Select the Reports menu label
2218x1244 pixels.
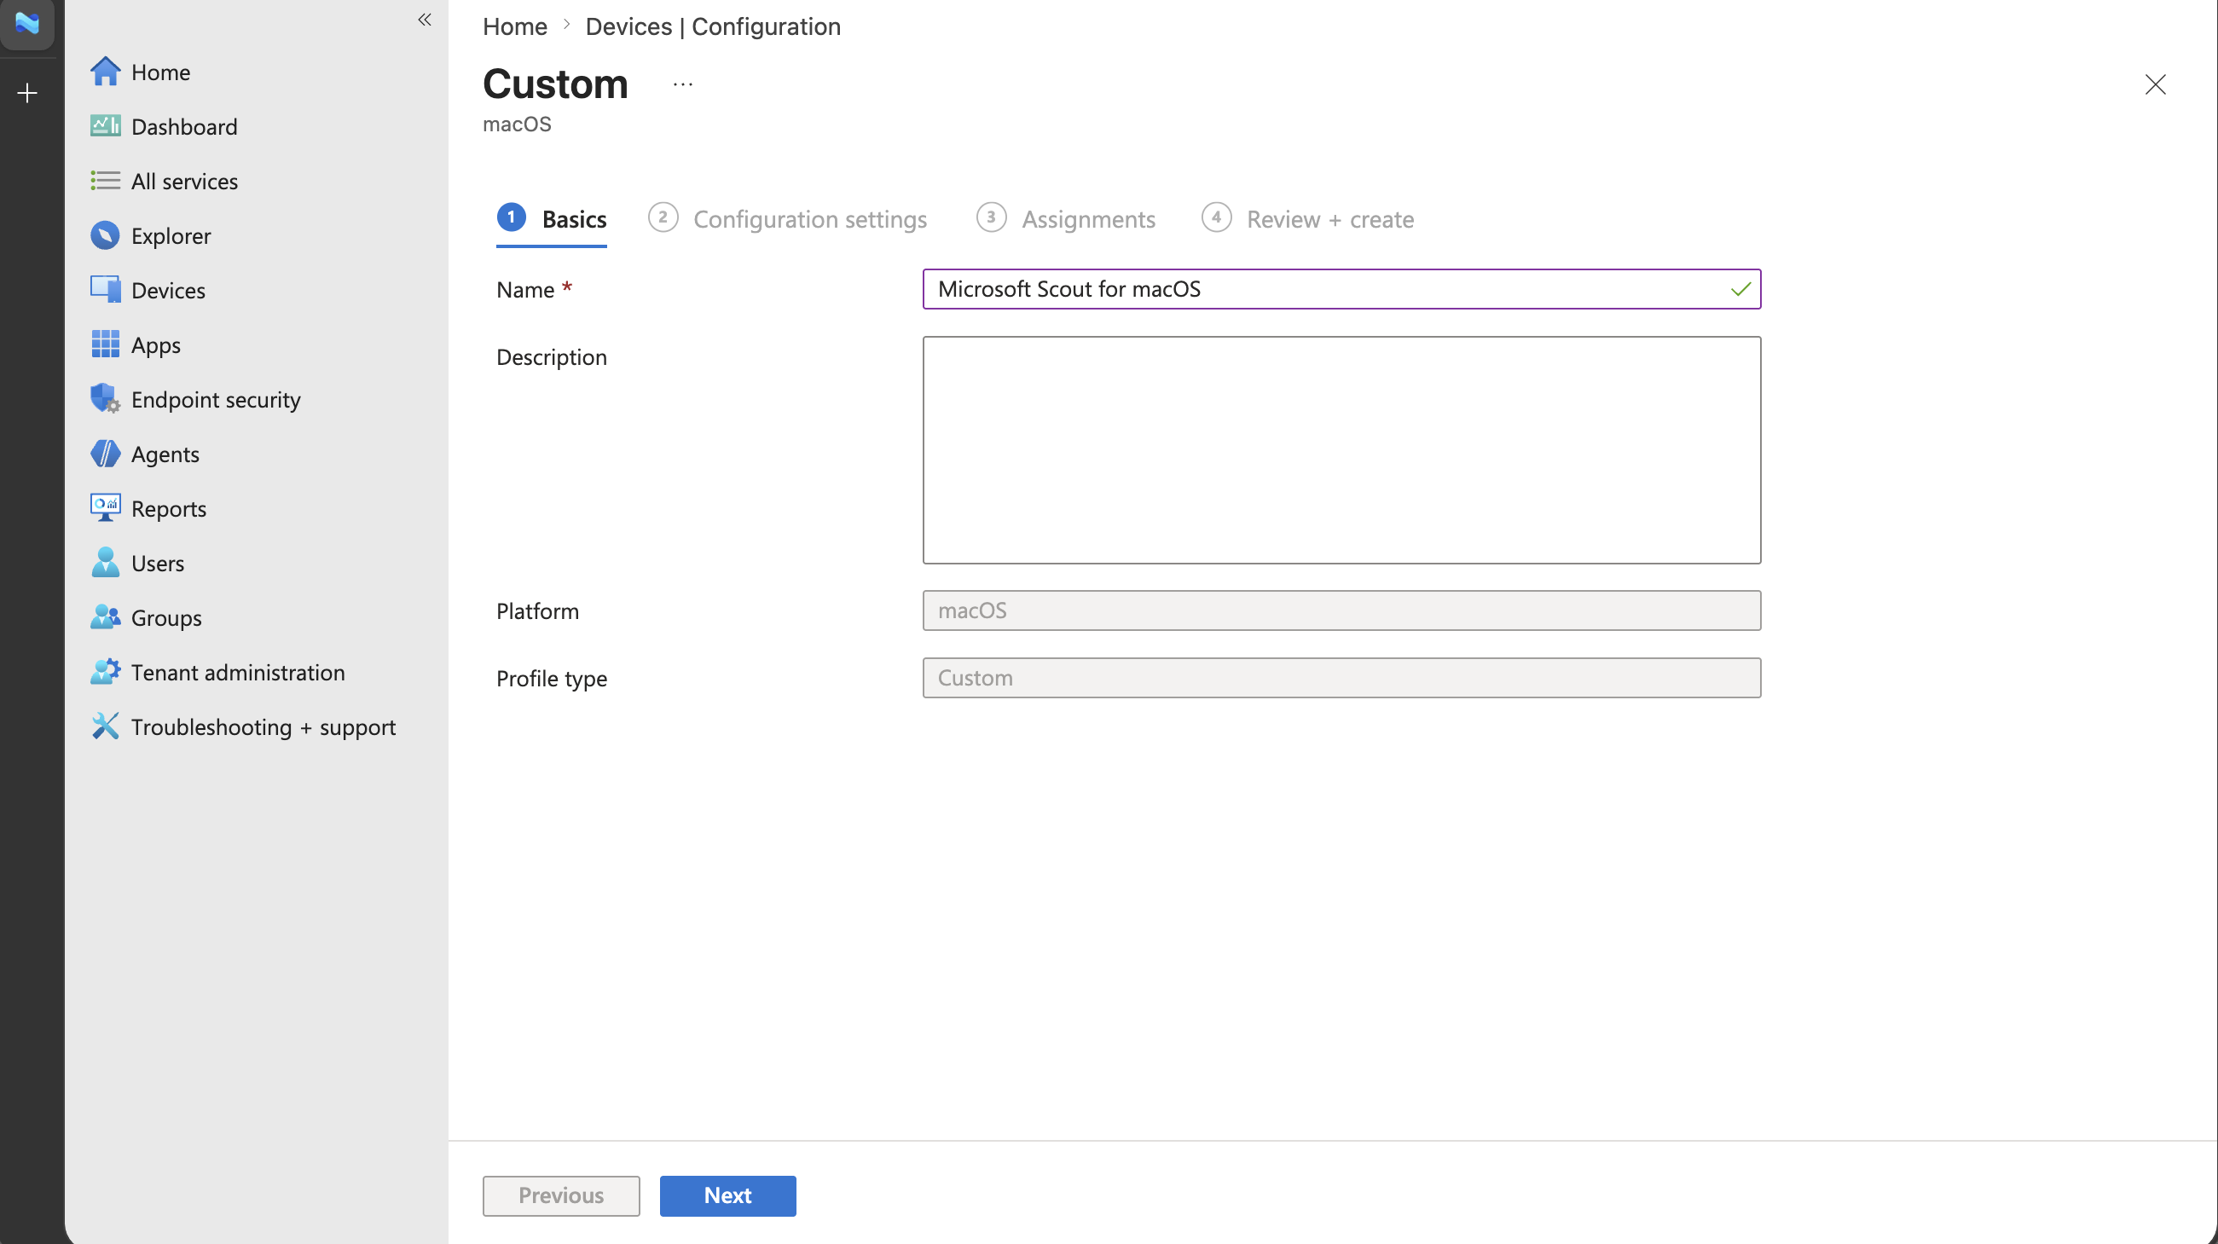pyautogui.click(x=169, y=509)
